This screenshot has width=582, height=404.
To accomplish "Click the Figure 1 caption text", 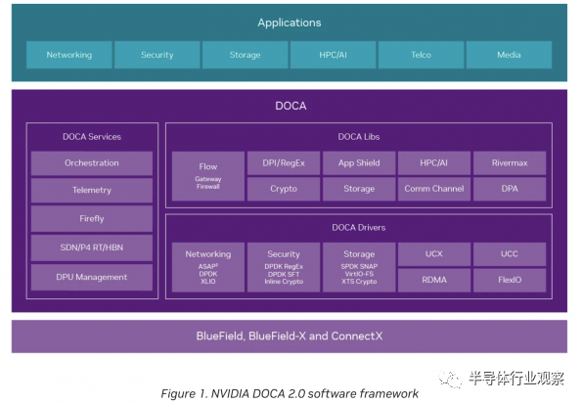I will [290, 393].
